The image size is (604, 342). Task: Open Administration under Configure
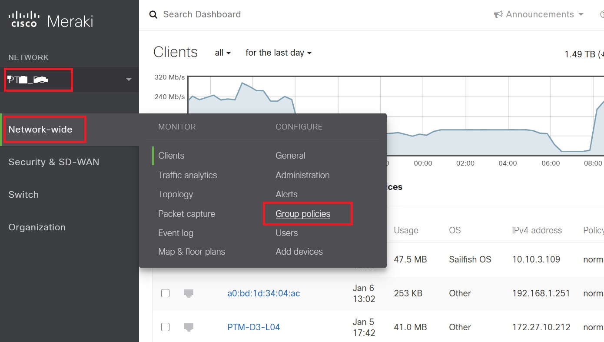[302, 175]
